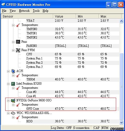This screenshot has height=131, width=125.
Task: Click the thermometer icon under Intel Pentium E5200
Action: click(x=18, y=88)
